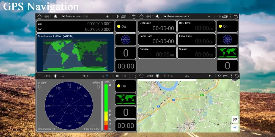
Task: Select the Sunset tile
Action: (x=196, y=53)
